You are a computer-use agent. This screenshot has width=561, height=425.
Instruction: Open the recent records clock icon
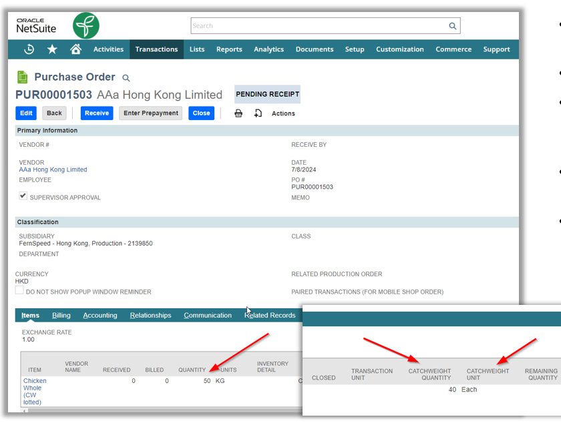(29, 49)
